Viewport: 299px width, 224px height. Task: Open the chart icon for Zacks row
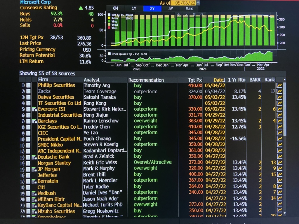click(279, 91)
